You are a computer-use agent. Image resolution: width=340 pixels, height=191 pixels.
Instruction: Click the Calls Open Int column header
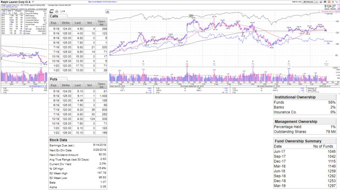(102, 23)
